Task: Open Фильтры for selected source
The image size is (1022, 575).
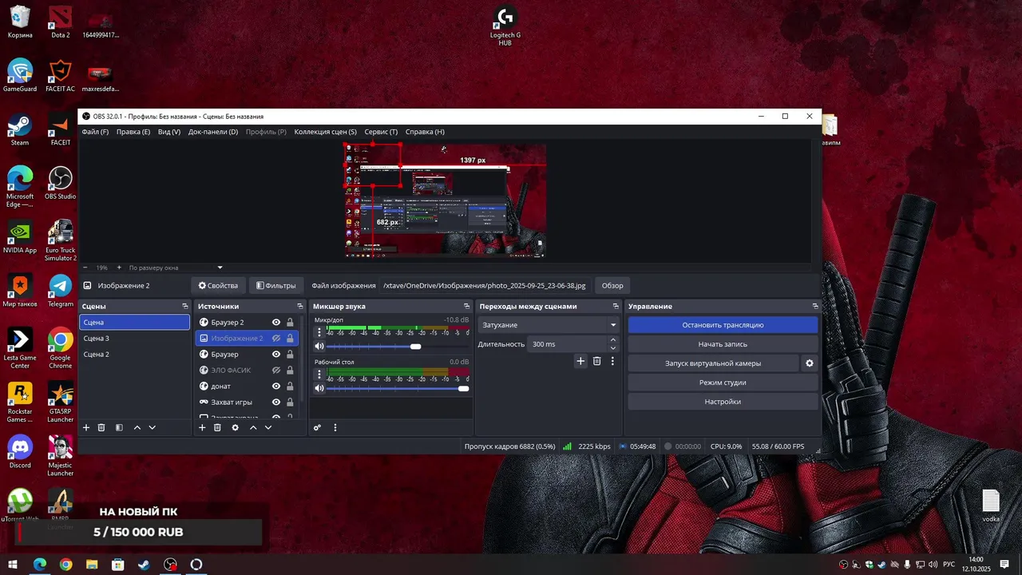Action: pos(275,286)
